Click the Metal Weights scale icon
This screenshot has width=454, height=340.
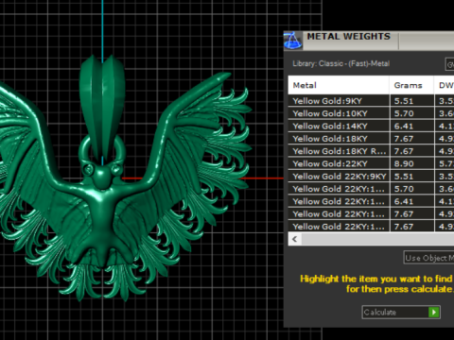(293, 41)
